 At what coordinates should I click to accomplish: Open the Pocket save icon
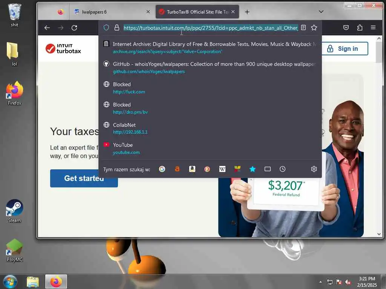pos(346,27)
